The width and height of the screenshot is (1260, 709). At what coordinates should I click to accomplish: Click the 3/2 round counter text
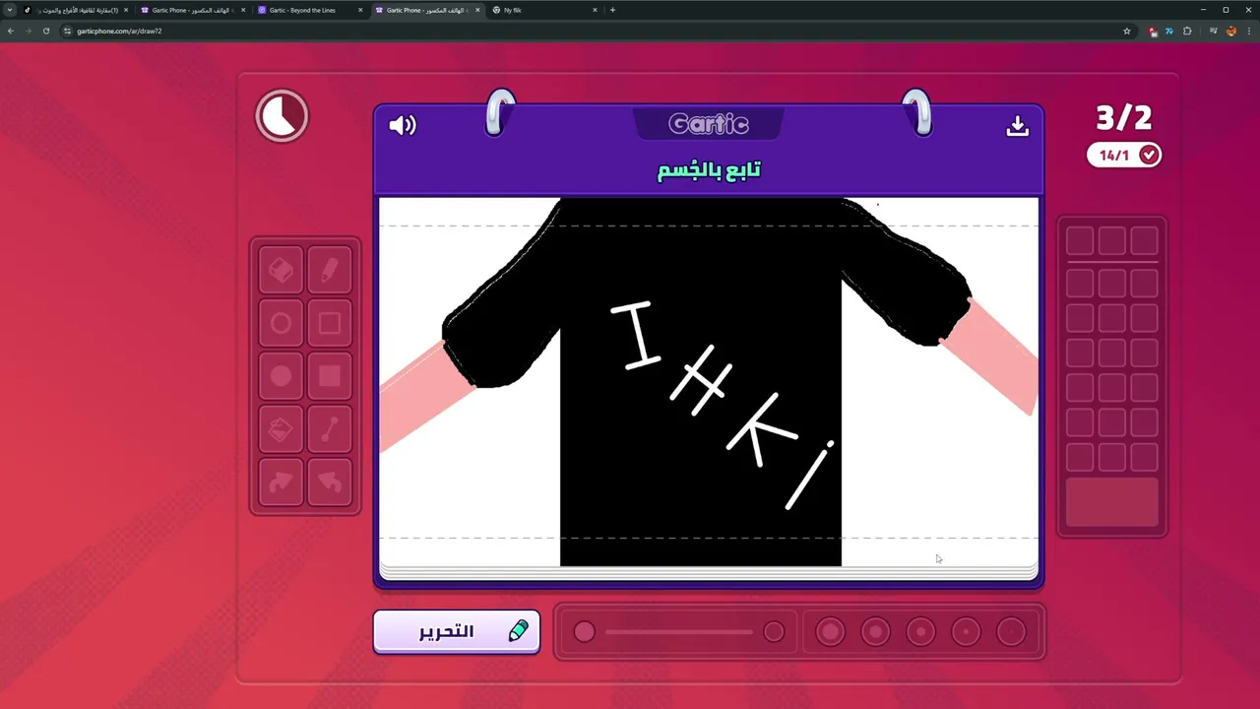pyautogui.click(x=1124, y=118)
